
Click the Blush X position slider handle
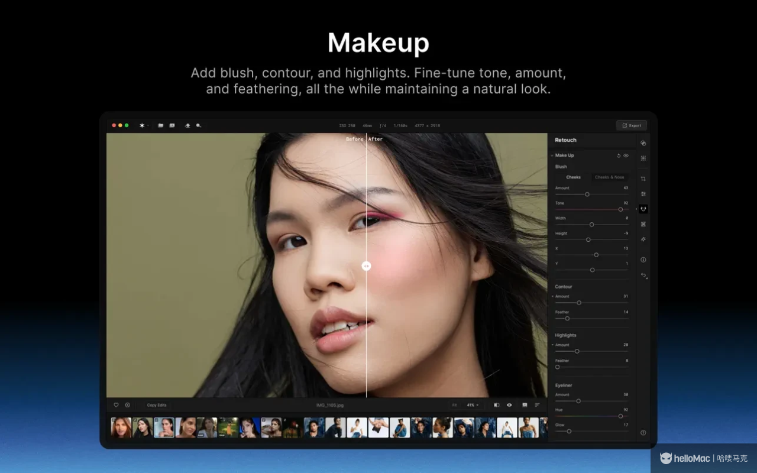(596, 255)
